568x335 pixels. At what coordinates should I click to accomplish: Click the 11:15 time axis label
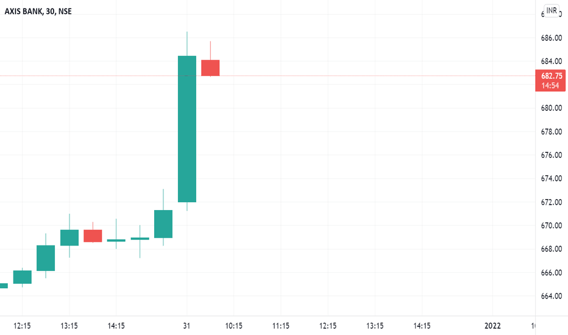(281, 326)
